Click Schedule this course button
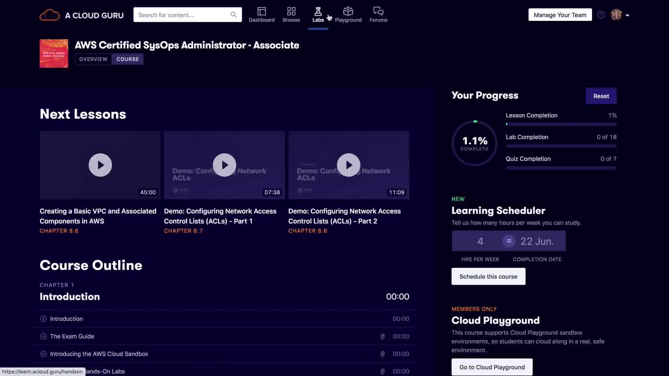Image resolution: width=669 pixels, height=376 pixels. [x=488, y=276]
